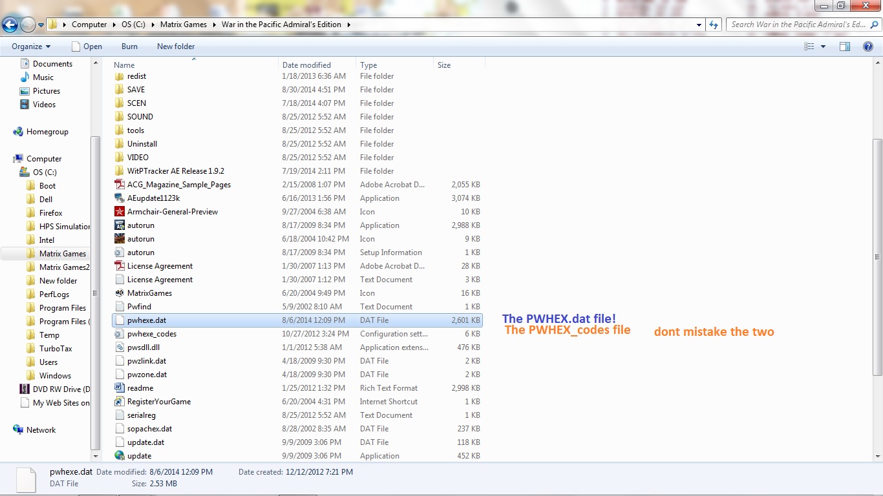Select the RegisterYourGame shortcut icon
883x496 pixels.
coord(119,402)
